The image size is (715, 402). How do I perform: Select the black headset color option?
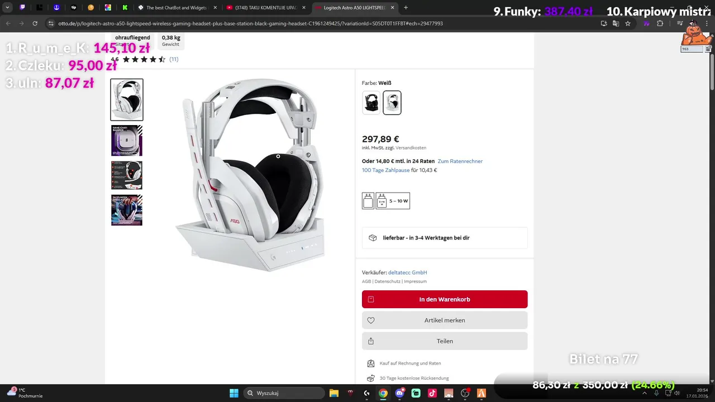[371, 103]
